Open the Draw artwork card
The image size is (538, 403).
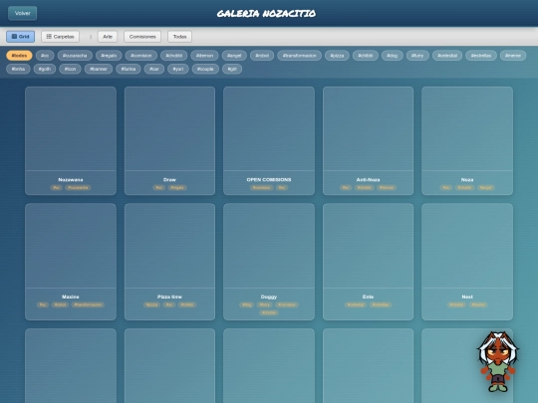(x=169, y=140)
